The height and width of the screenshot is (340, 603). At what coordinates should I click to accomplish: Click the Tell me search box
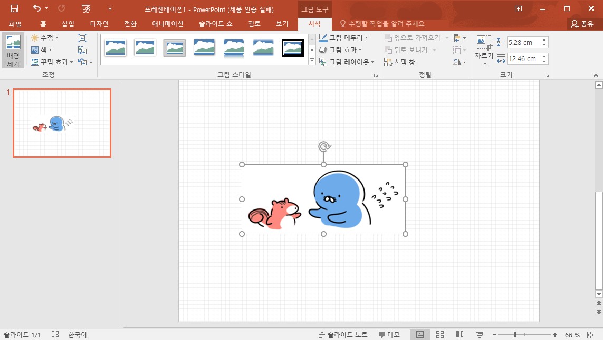coord(385,24)
